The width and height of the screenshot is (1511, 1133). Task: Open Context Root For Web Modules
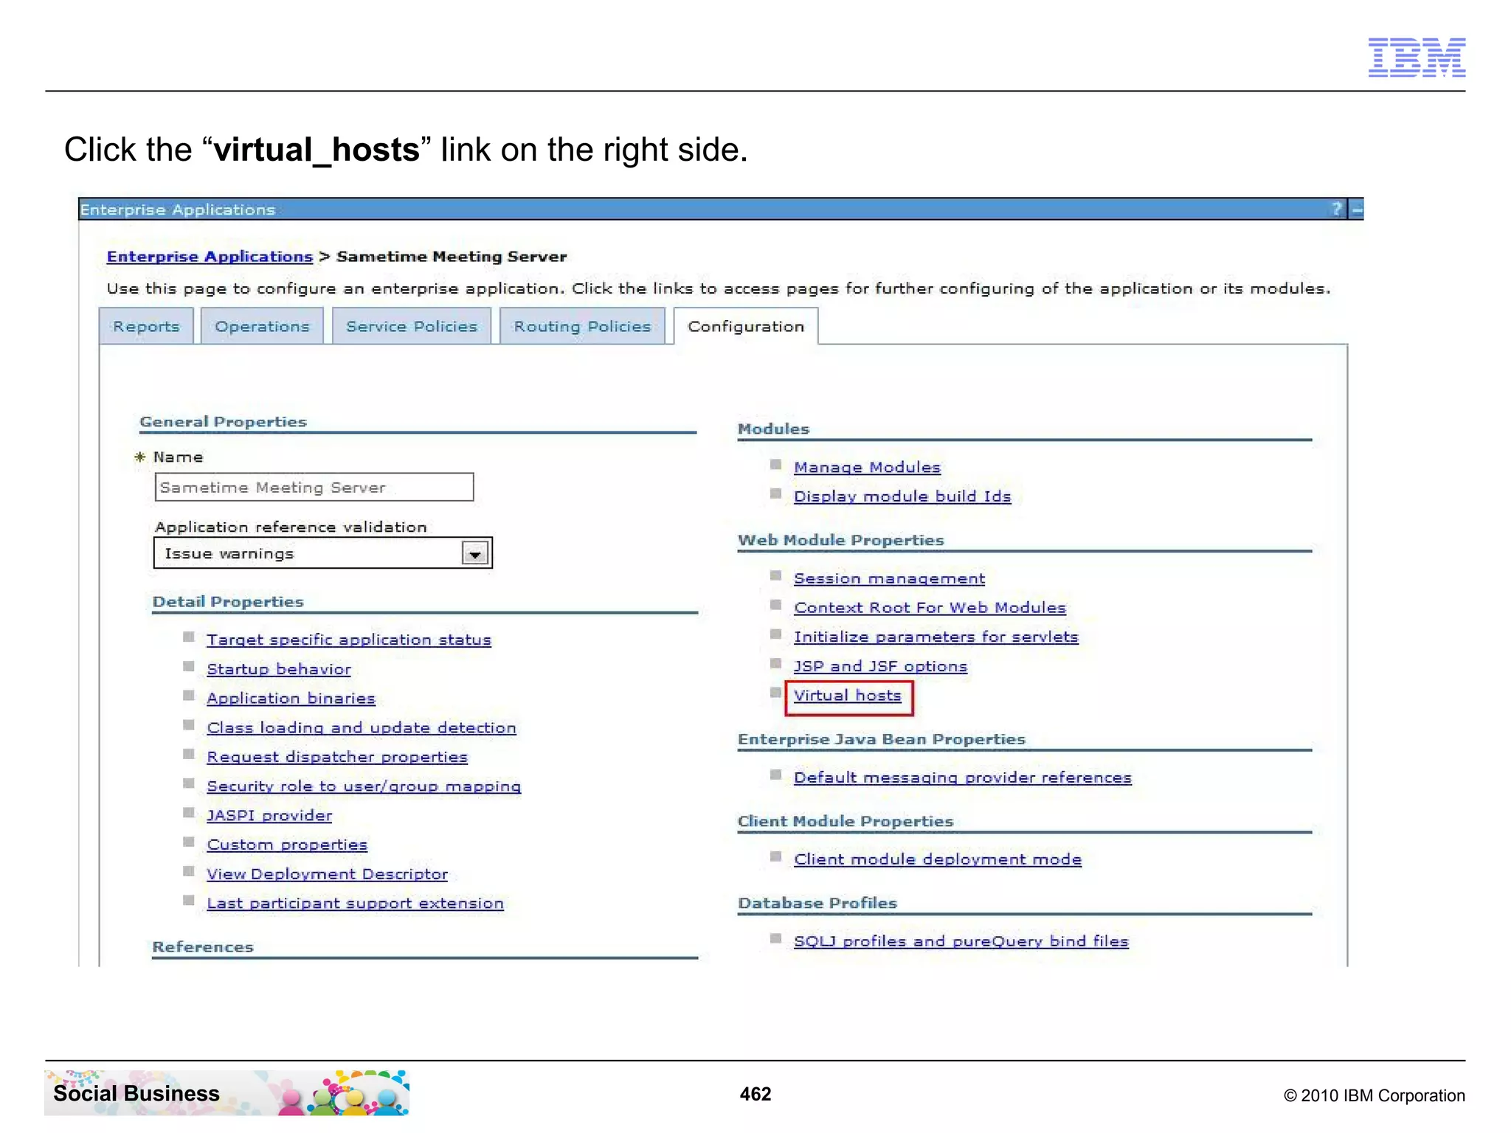point(930,608)
